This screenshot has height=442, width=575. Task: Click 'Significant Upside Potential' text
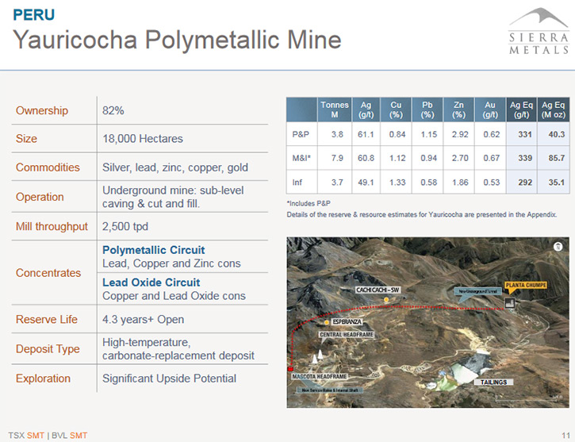170,379
